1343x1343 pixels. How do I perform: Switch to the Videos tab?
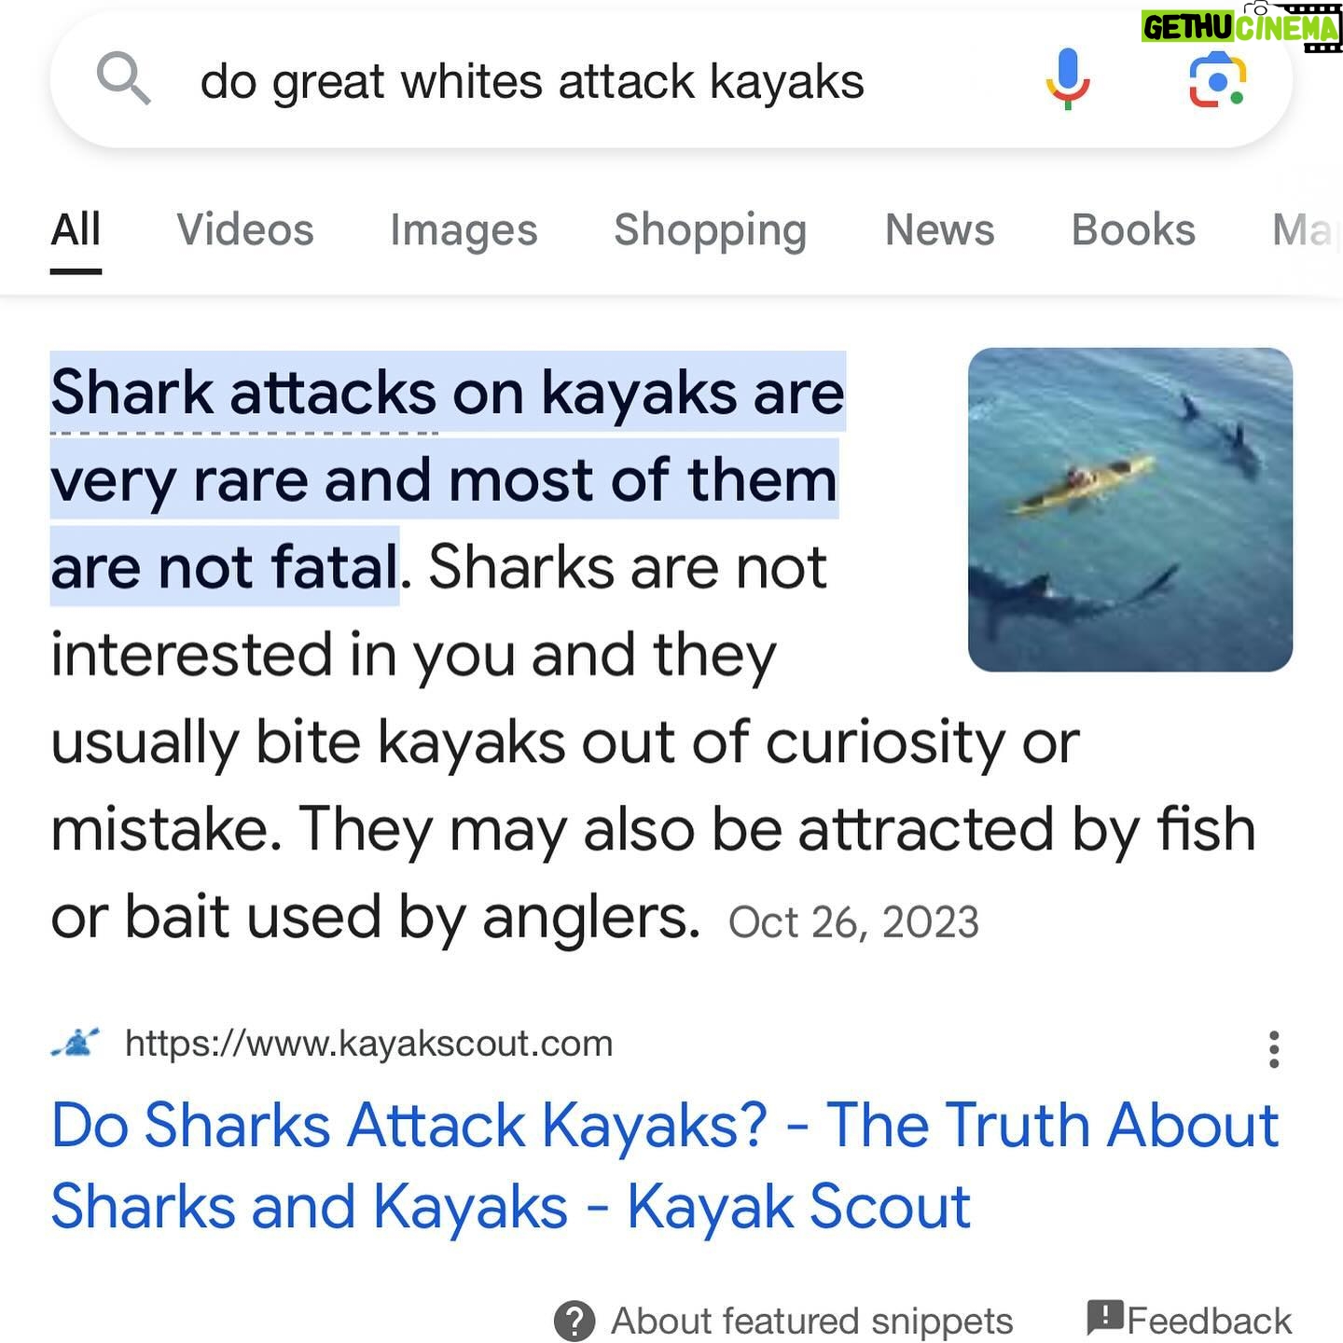tap(245, 229)
